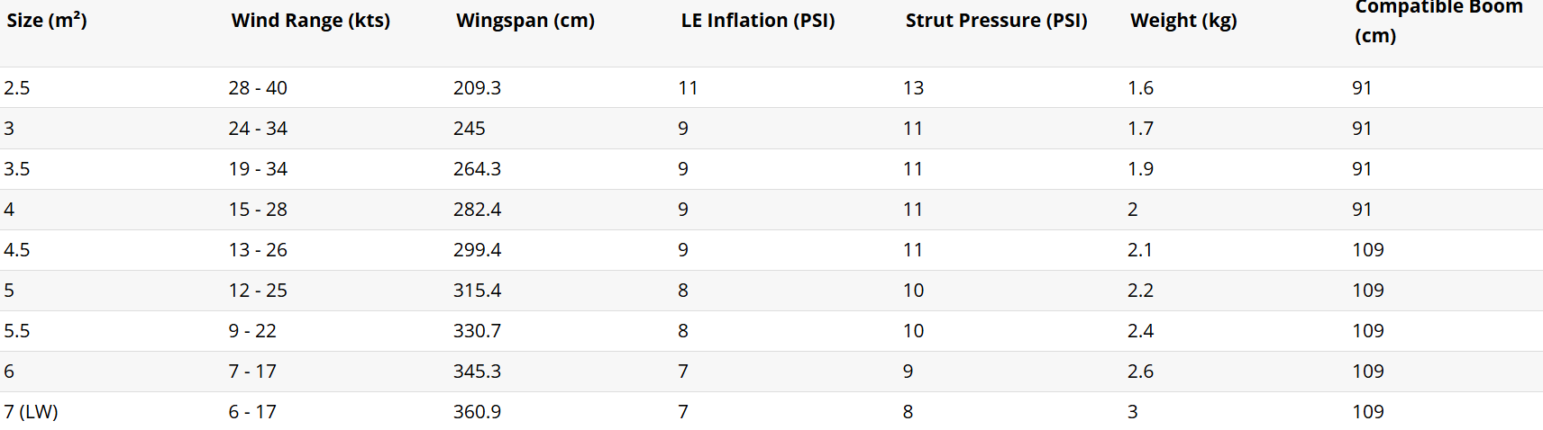Click the Size (m²) column header

point(47,21)
